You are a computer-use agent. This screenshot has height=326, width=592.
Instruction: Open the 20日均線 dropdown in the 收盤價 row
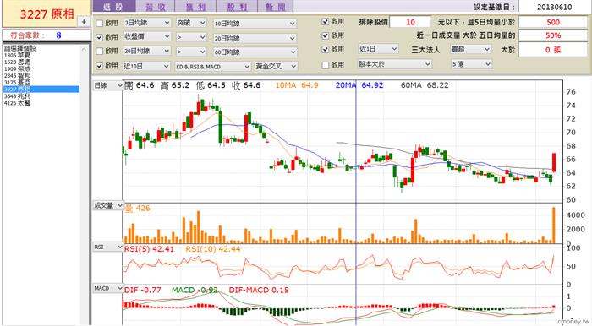tap(255, 38)
